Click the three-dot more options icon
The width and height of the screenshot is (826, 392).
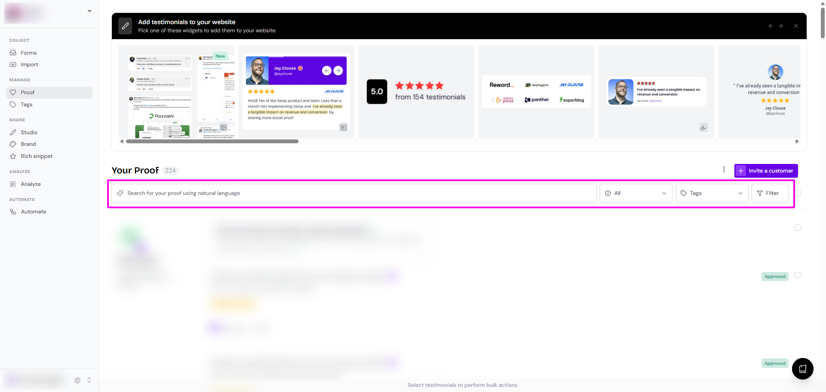click(724, 170)
